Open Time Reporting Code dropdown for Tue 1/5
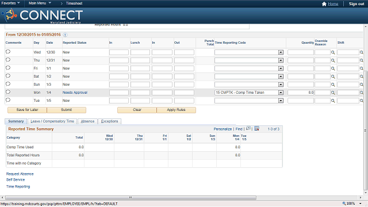The width and height of the screenshot is (368, 207). pyautogui.click(x=281, y=101)
